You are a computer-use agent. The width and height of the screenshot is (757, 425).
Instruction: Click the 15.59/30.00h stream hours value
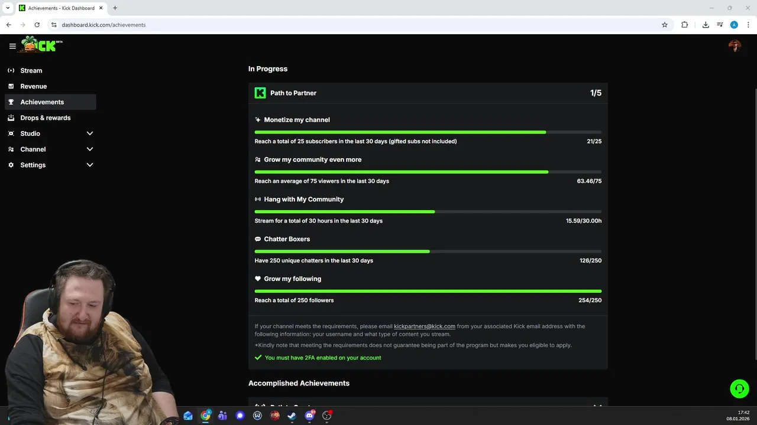tap(584, 221)
